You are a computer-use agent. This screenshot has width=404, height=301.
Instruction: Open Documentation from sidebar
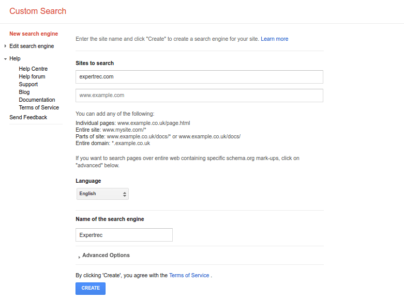[37, 100]
